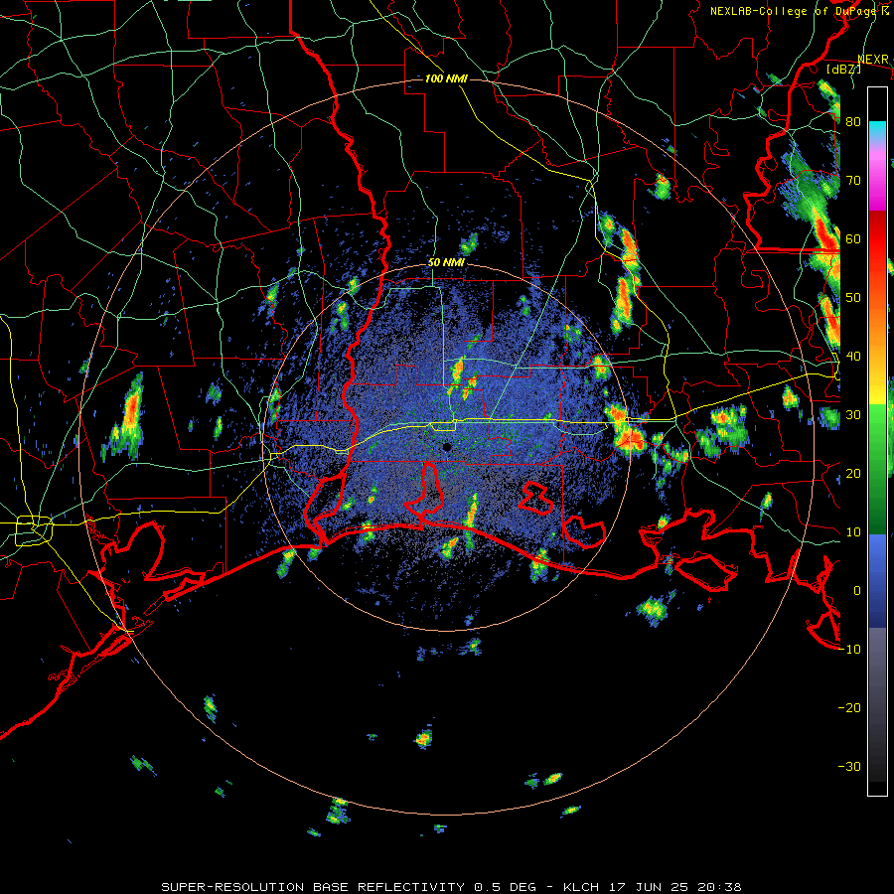The height and width of the screenshot is (894, 894).
Task: Click the -10 value on the dBZ scale
Action: 849,649
